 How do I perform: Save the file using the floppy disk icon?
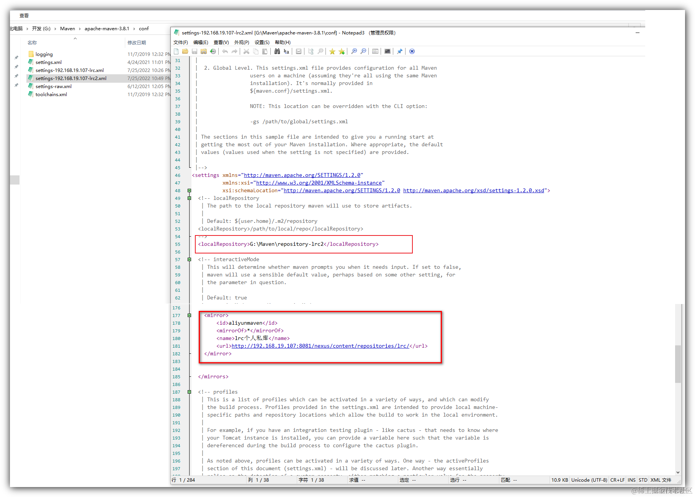195,51
